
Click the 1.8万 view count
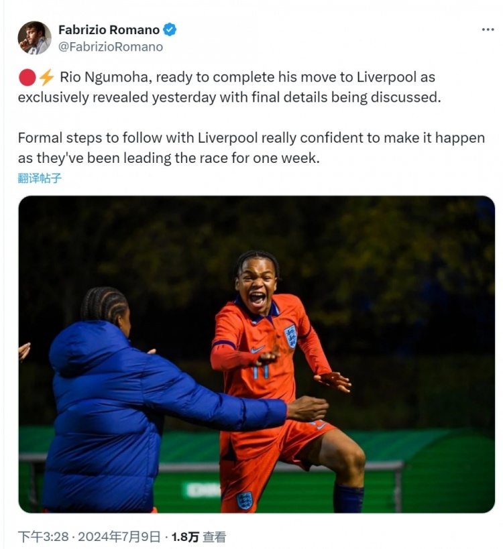[x=185, y=537]
